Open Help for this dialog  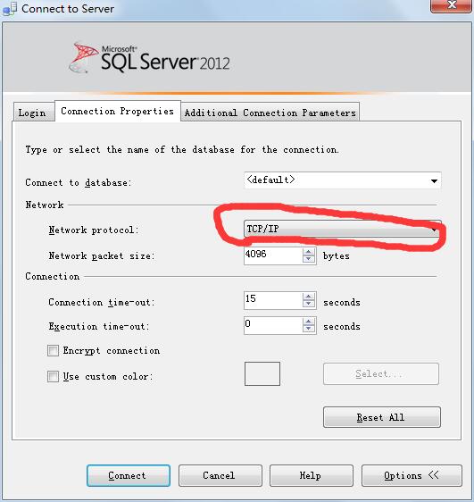[x=312, y=475]
